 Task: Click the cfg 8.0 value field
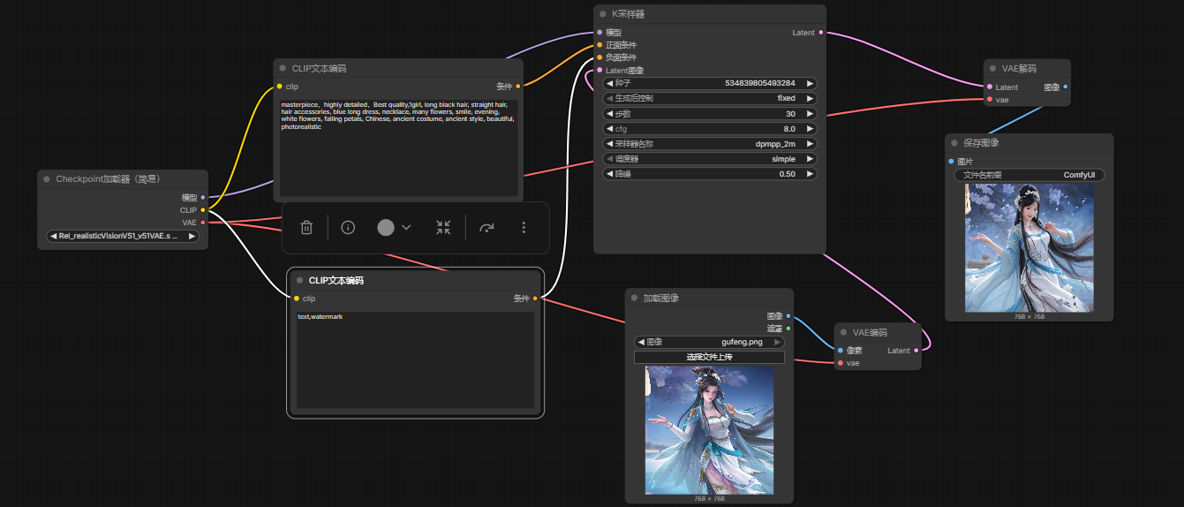coord(710,129)
